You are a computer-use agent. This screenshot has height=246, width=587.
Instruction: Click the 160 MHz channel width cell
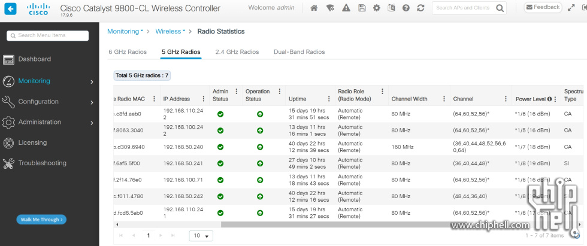pyautogui.click(x=403, y=147)
